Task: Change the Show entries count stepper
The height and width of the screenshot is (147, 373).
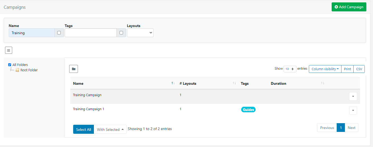Action: [290, 69]
